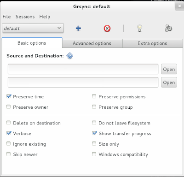
Task: Click the blue help icon beside Source and Destination
Action: click(70, 56)
